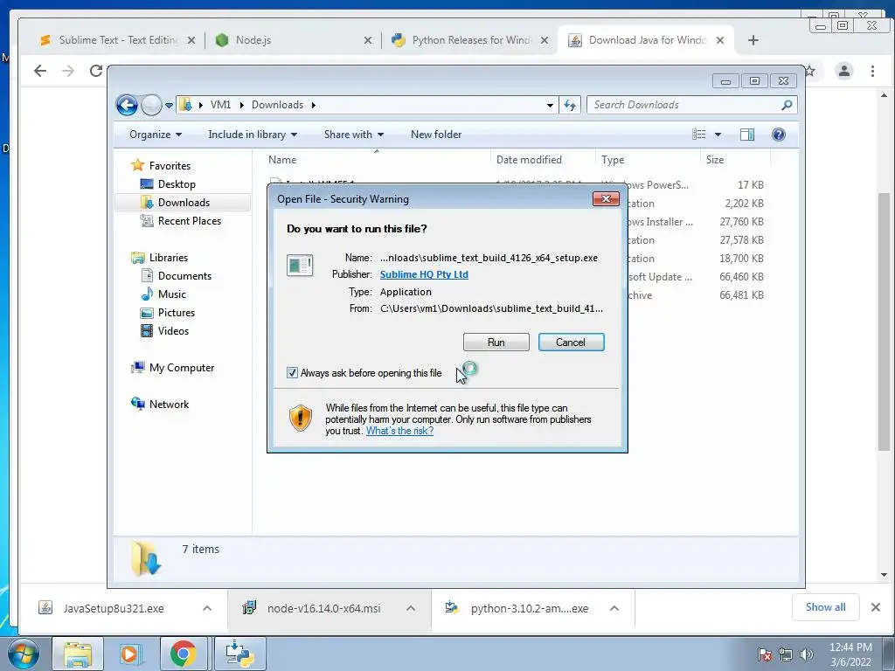Open the What's the risk? link
Screen dimensions: 895x671
(399, 431)
